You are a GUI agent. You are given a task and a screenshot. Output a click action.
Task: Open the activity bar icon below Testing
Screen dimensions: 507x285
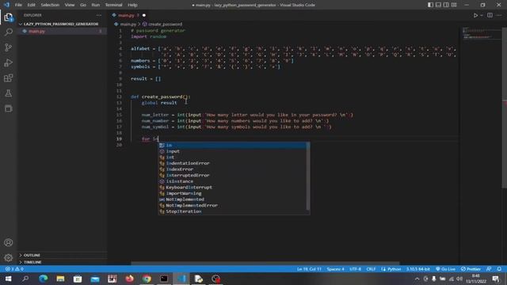point(9,108)
